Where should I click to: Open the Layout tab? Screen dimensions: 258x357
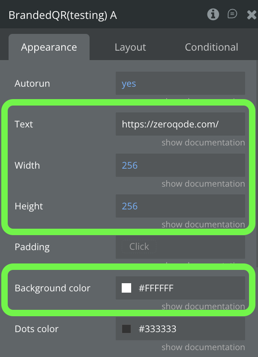130,47
